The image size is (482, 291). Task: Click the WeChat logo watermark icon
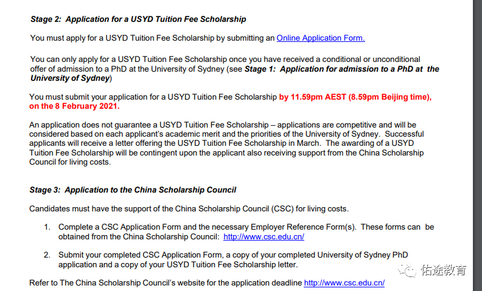coord(407,270)
